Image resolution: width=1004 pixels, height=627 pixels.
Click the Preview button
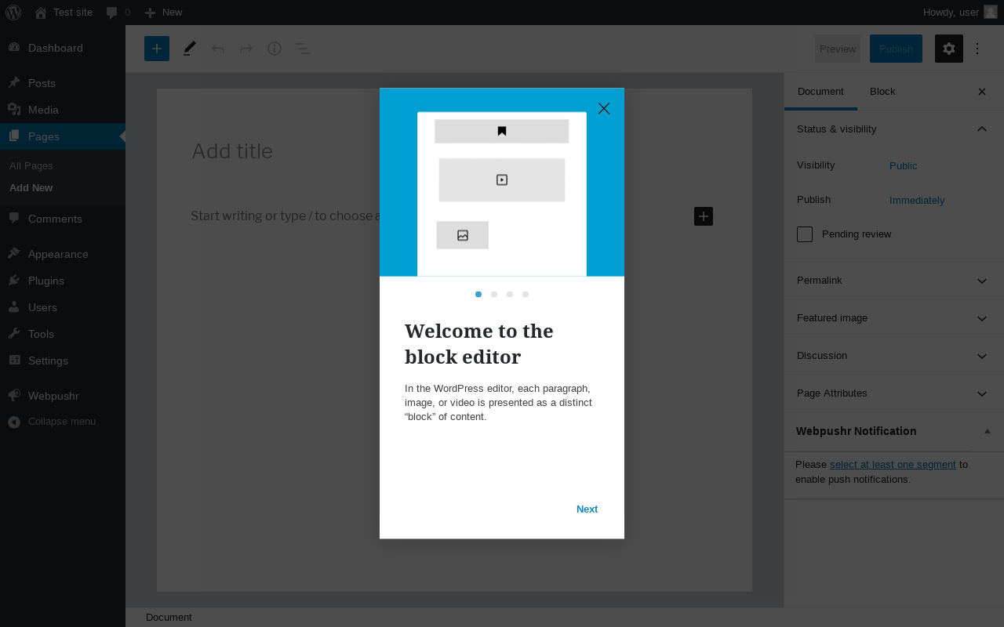(838, 49)
